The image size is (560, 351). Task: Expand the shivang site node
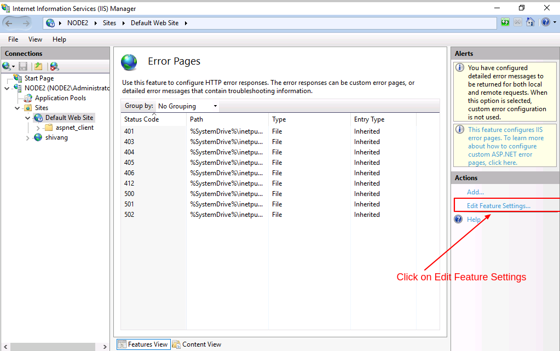point(27,138)
